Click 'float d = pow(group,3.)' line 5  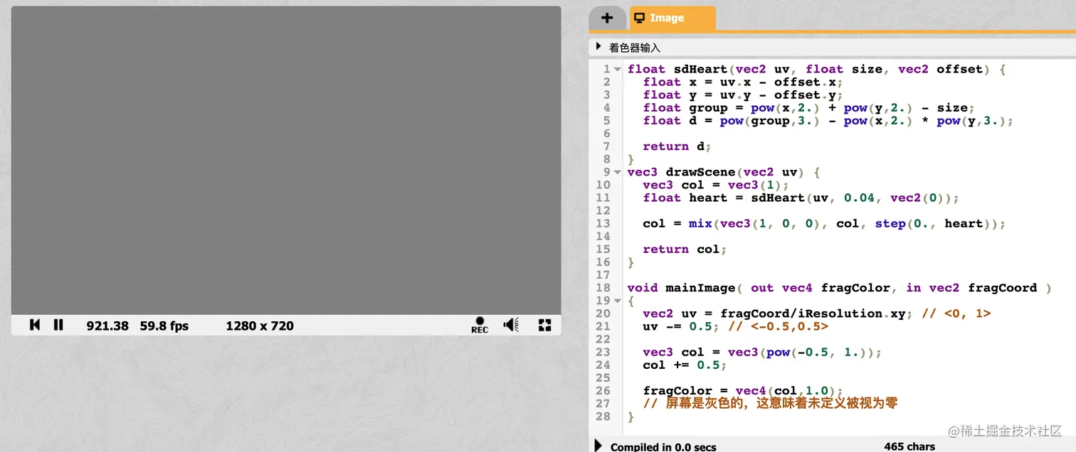click(828, 121)
